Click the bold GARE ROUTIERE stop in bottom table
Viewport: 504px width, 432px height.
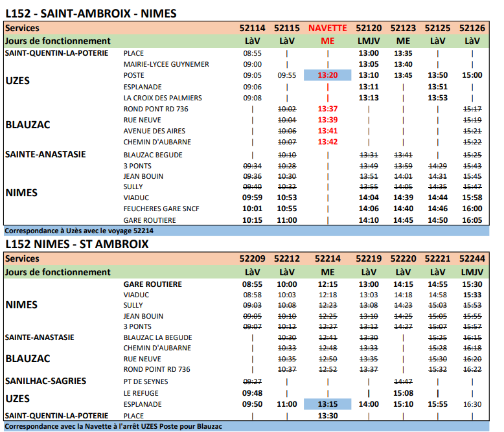pyautogui.click(x=153, y=284)
